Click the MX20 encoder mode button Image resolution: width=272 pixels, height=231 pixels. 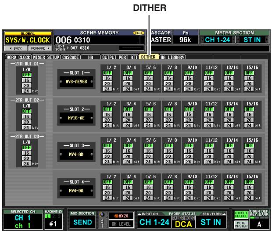point(121,216)
